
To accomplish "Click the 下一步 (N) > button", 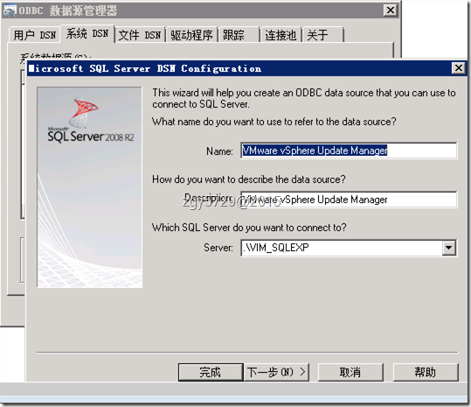I will point(276,372).
